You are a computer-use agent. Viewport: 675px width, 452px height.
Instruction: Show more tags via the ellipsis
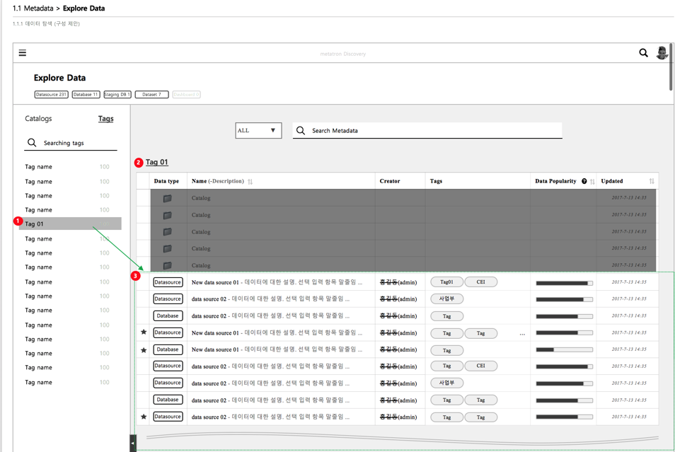522,334
